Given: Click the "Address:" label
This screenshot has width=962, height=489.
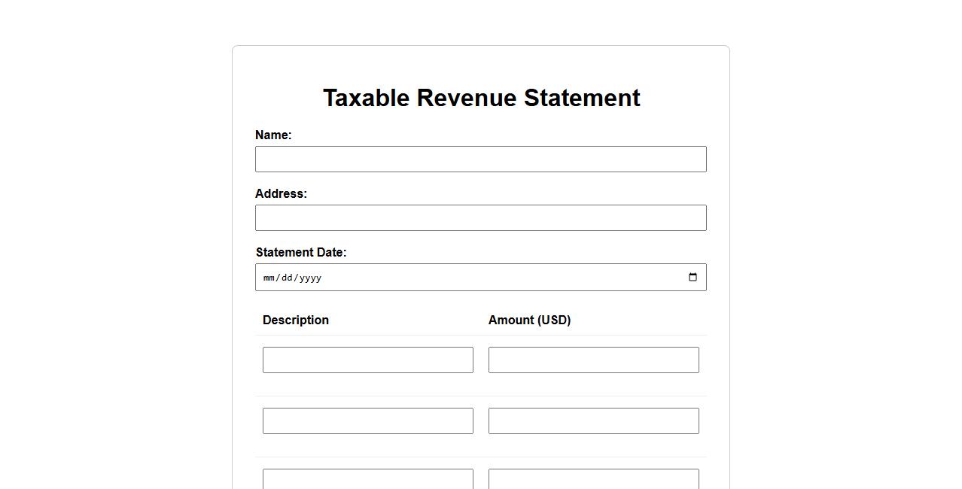Looking at the screenshot, I should [281, 194].
